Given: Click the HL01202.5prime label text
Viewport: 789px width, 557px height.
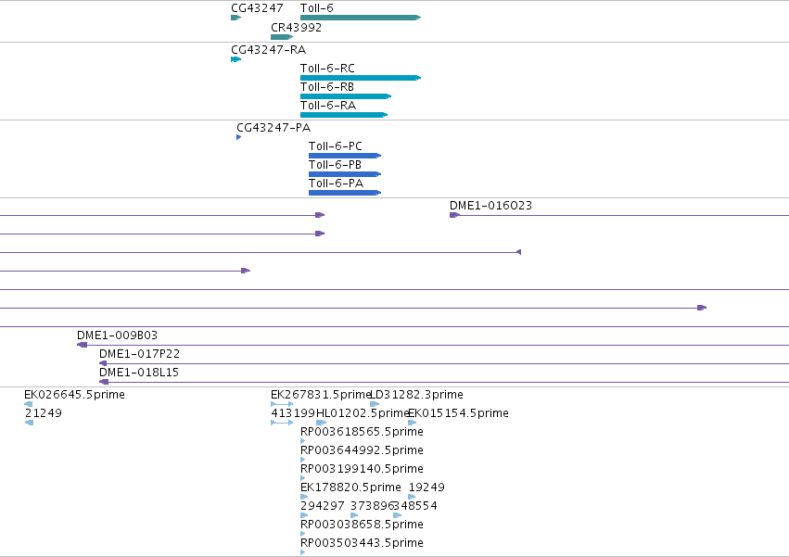Looking at the screenshot, I should [363, 413].
